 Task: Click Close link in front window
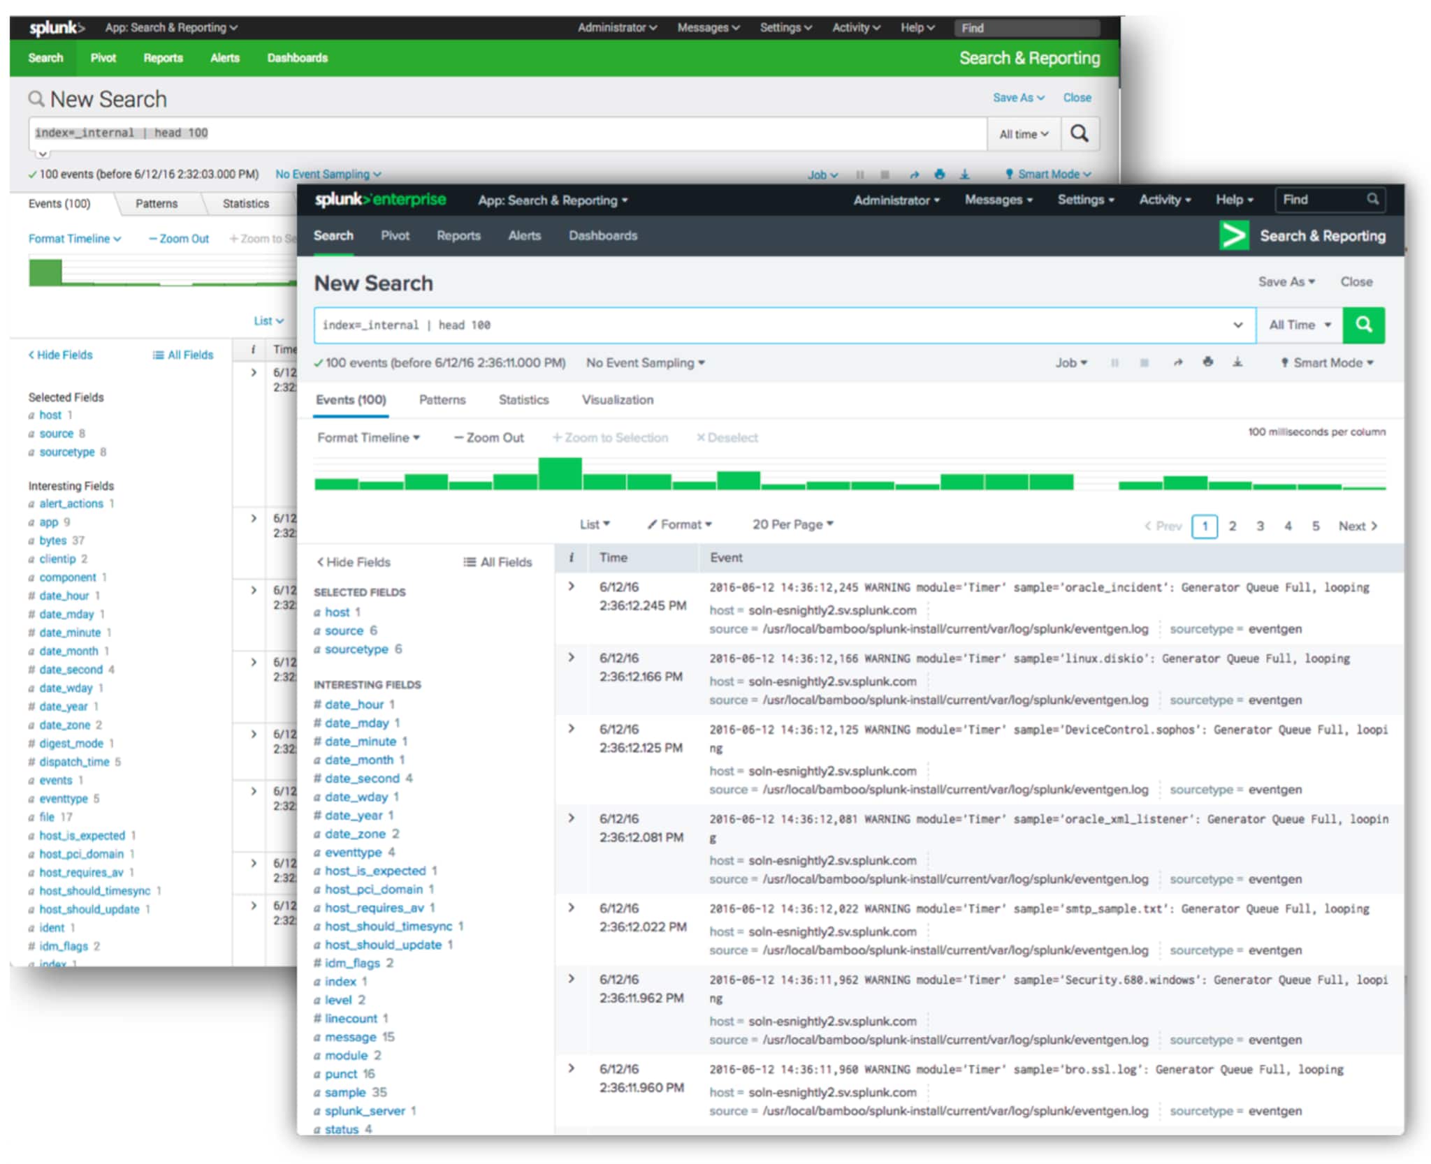click(1356, 281)
